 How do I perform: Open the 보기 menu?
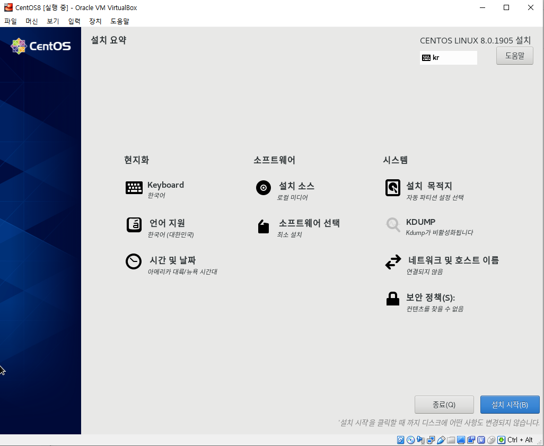click(x=52, y=21)
